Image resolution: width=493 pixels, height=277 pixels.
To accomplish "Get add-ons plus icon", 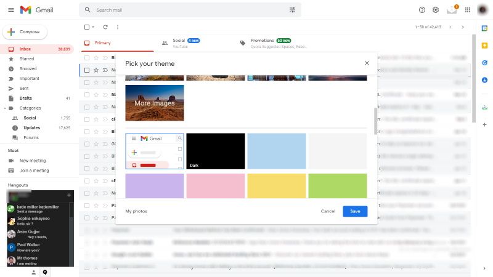I will tap(484, 125).
